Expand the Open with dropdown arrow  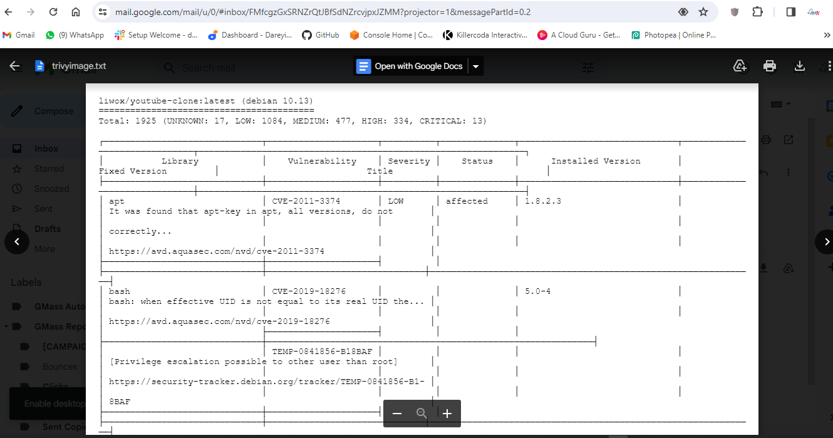(475, 66)
